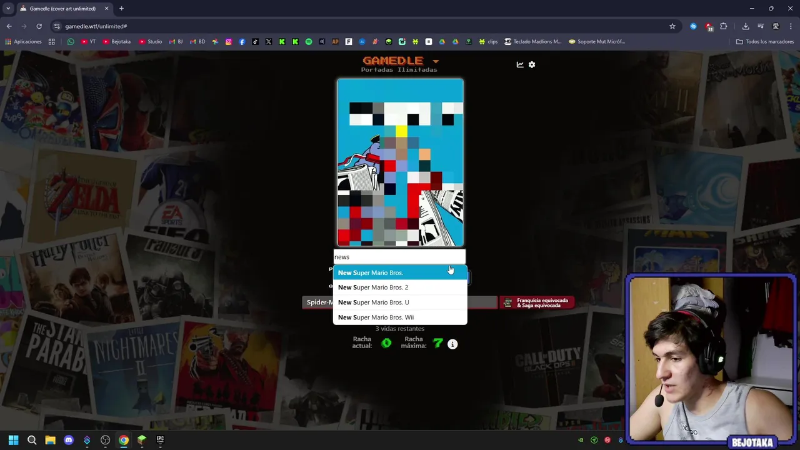Image resolution: width=800 pixels, height=450 pixels.
Task: Expand the Gamedle game mode dropdown arrow
Action: click(436, 61)
